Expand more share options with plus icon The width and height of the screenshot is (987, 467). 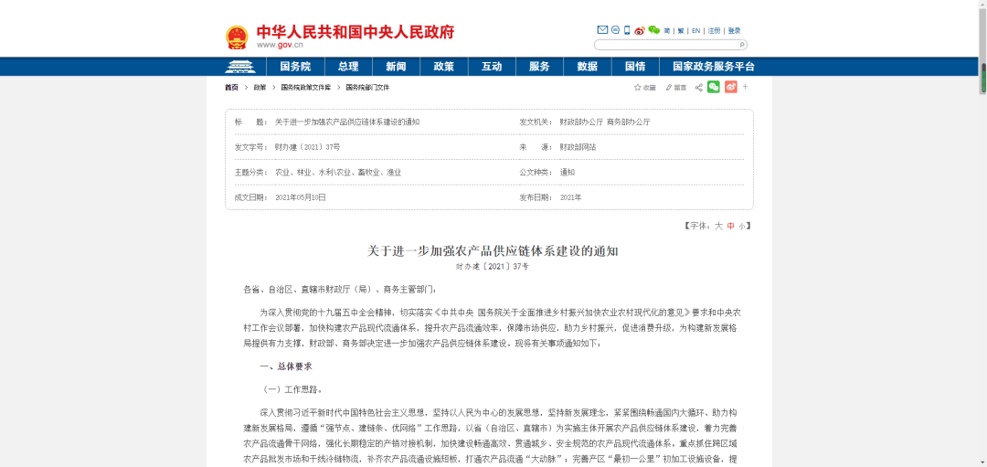745,87
